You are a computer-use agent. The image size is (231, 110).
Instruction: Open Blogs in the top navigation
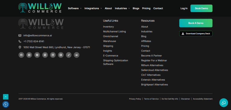(136, 8)
